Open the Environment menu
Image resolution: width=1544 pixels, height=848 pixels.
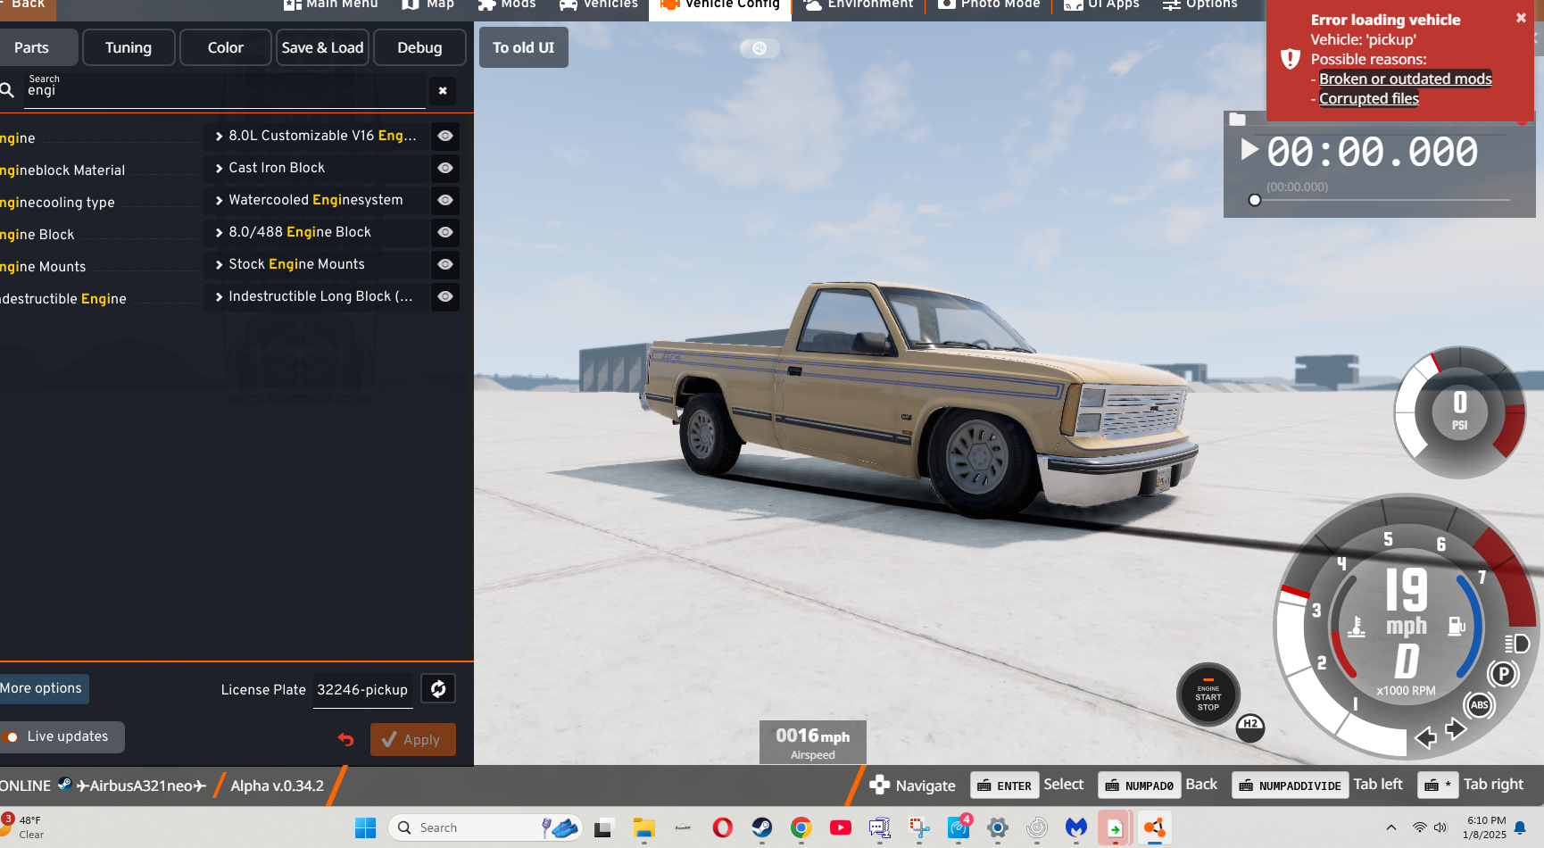[859, 5]
